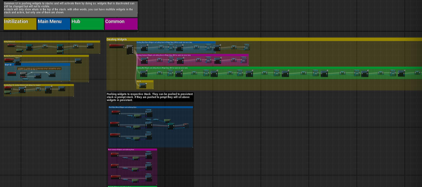Select the blue Main Menu legend comment
422x187 pixels.
(54, 24)
